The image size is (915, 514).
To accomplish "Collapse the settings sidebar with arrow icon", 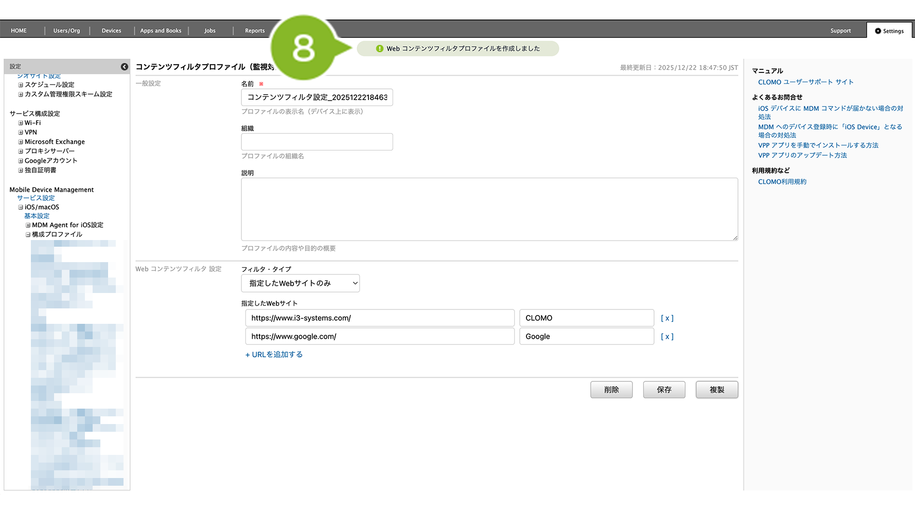I will tap(124, 67).
